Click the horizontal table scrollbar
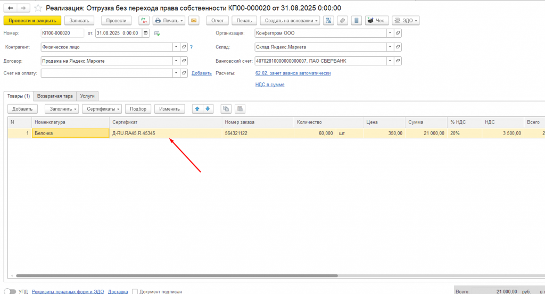This screenshot has width=545, height=294. point(177,275)
